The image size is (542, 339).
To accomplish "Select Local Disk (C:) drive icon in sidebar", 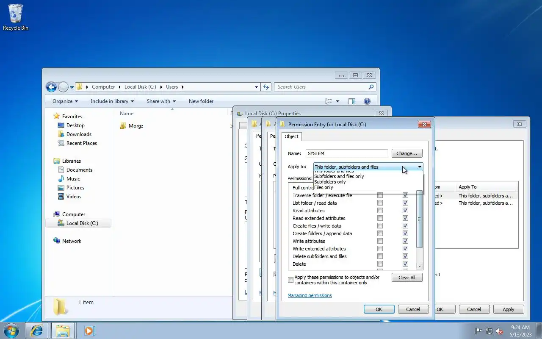I will 61,223.
